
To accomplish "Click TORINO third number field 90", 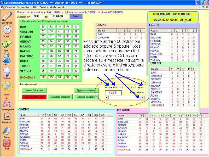I will pyautogui.click(x=60, y=66).
